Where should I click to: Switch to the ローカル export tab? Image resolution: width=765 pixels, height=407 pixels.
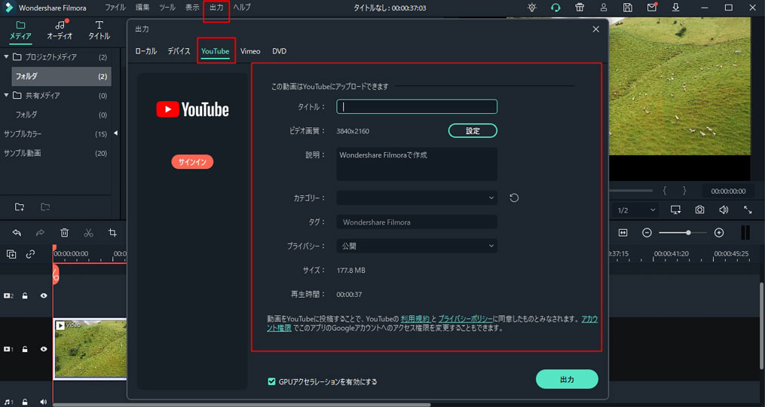pos(146,51)
